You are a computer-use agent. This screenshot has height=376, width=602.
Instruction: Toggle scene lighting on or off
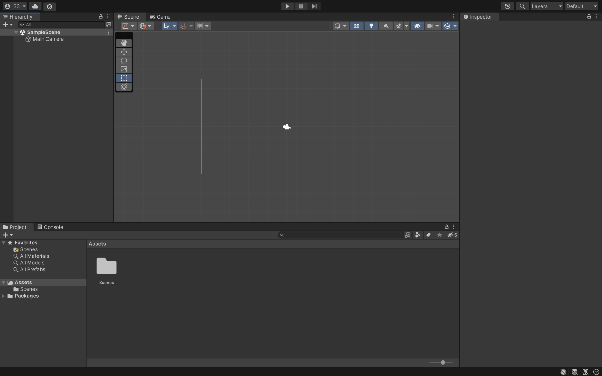[x=371, y=26]
